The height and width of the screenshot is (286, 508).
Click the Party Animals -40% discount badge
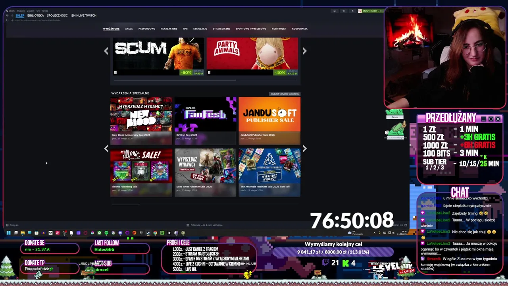[x=280, y=73]
